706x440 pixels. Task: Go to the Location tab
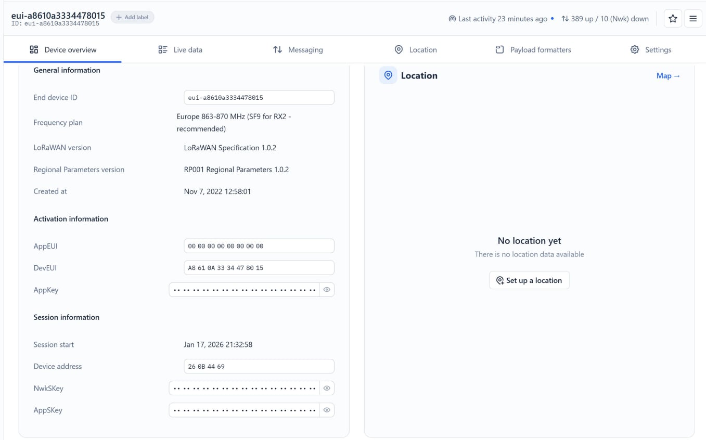415,50
